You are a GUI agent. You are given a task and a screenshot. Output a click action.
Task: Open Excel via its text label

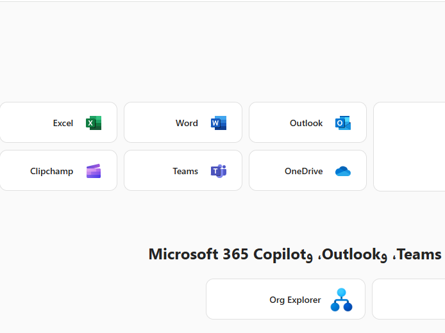click(x=63, y=123)
